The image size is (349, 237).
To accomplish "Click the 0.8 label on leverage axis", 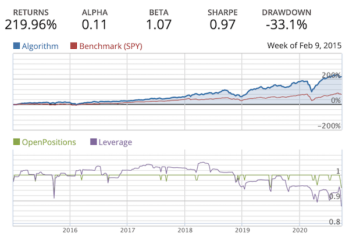I will tap(334, 221).
